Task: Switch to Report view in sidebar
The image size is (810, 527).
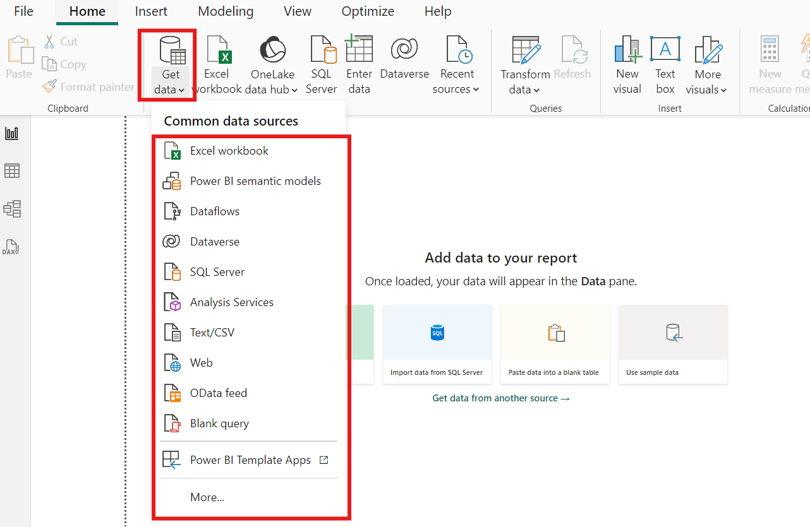Action: pos(12,133)
